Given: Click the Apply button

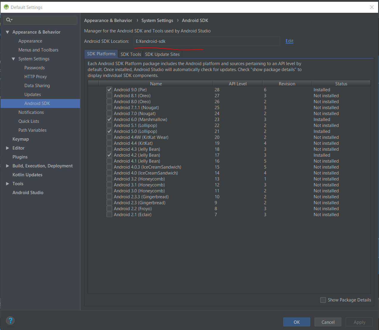Looking at the screenshot, I should click(x=359, y=322).
